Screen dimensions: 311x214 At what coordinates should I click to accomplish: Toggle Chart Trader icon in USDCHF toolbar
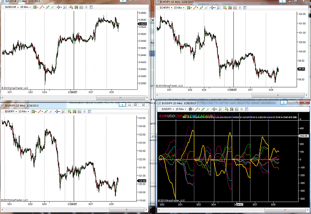point(71,7)
